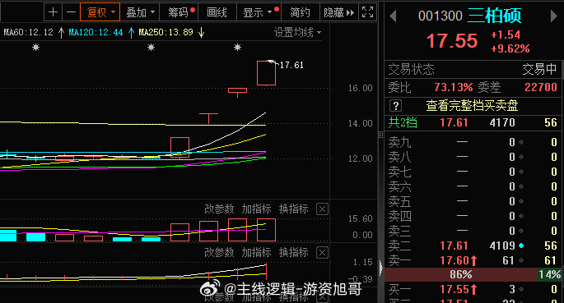Image resolution: width=564 pixels, height=303 pixels.
Task: Click the 16.00 price axis label
Action: (x=360, y=88)
